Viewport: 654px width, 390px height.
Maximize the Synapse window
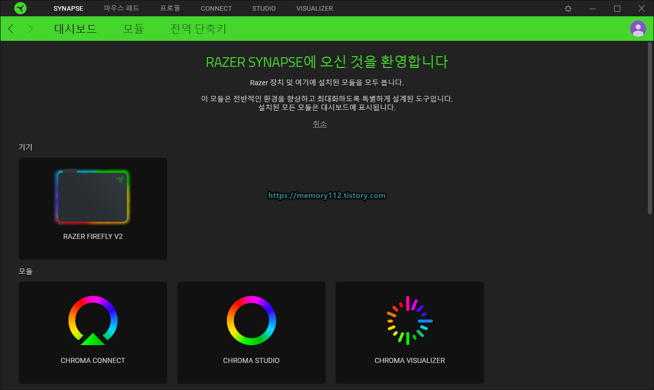pyautogui.click(x=617, y=9)
